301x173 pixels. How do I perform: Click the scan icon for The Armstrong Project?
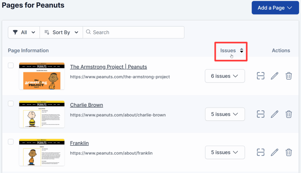260,76
